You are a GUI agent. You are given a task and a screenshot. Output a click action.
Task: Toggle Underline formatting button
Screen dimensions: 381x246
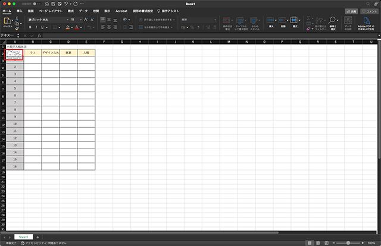(43, 27)
